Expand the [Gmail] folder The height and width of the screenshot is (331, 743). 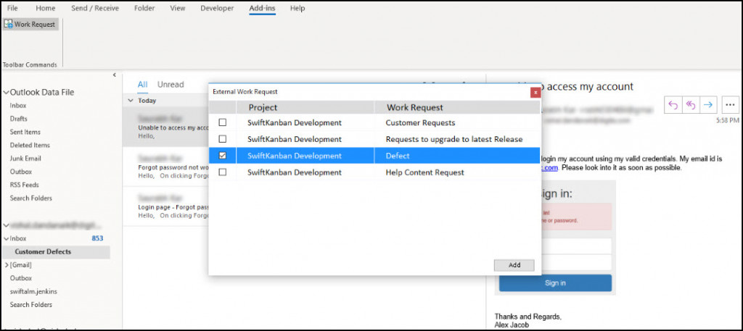click(x=6, y=265)
